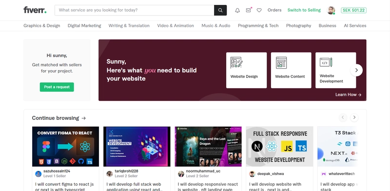Click the Website Development icon
Screen dimensions: 390x191
pyautogui.click(x=326, y=62)
